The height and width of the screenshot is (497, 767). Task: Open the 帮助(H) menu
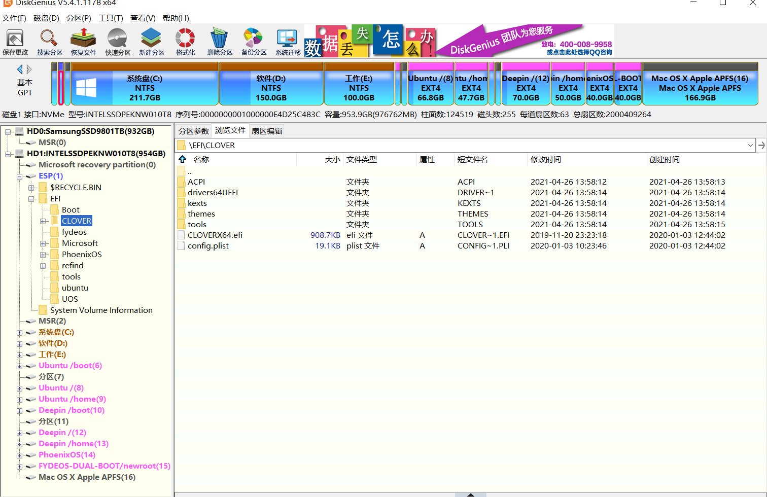coord(176,18)
